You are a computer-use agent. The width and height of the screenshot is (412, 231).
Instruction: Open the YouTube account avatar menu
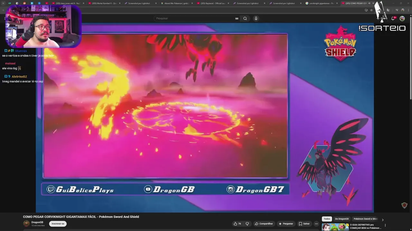click(x=402, y=18)
